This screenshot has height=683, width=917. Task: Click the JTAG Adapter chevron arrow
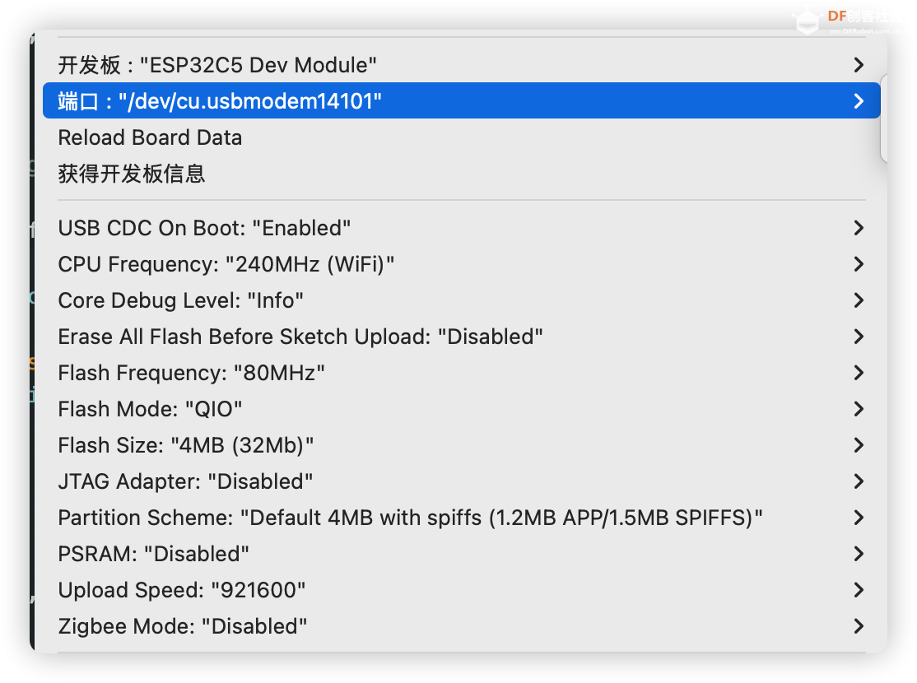[859, 481]
